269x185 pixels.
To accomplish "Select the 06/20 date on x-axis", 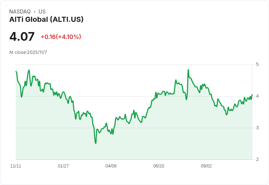I will 159,166.
